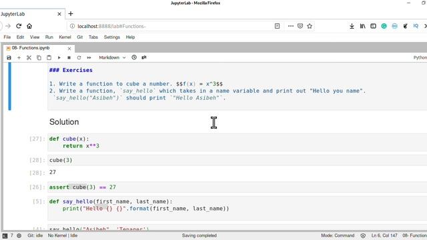Image resolution: width=427 pixels, height=240 pixels.
Task: Click the Solution heading
Action: [x=64, y=122]
